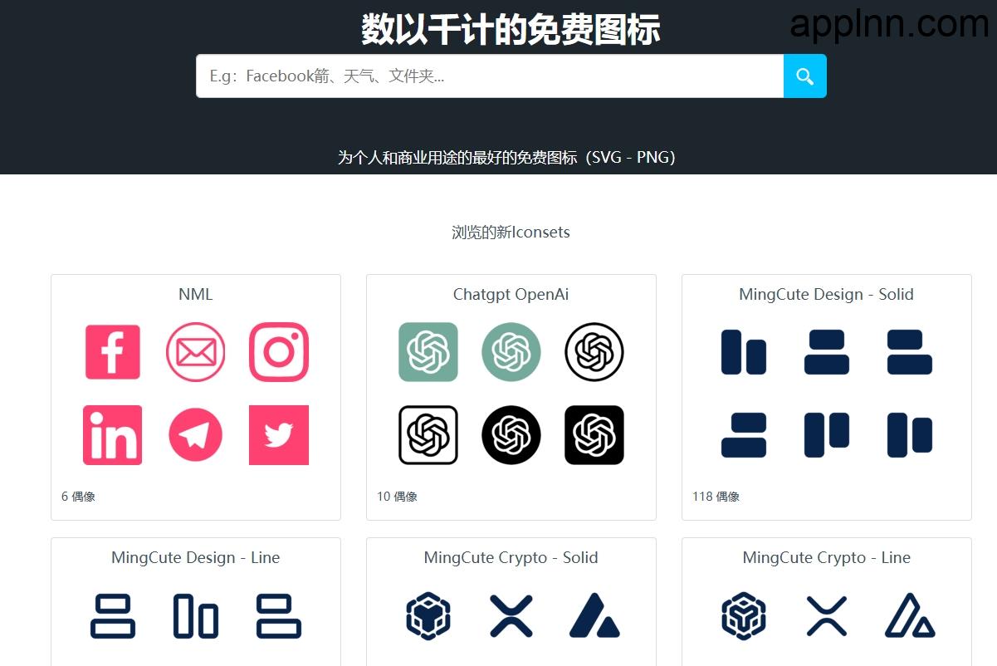Click the '118 偶像' count label
This screenshot has width=997, height=666.
[716, 497]
